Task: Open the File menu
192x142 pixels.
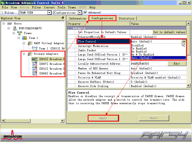Action: pyautogui.click(x=5, y=7)
